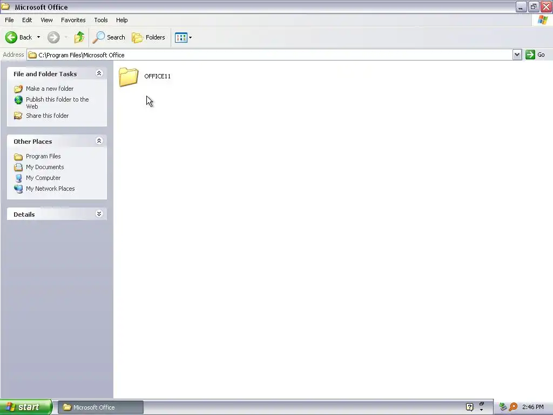This screenshot has width=553, height=415.
Task: Expand the Address bar dropdown list
Action: (517, 55)
